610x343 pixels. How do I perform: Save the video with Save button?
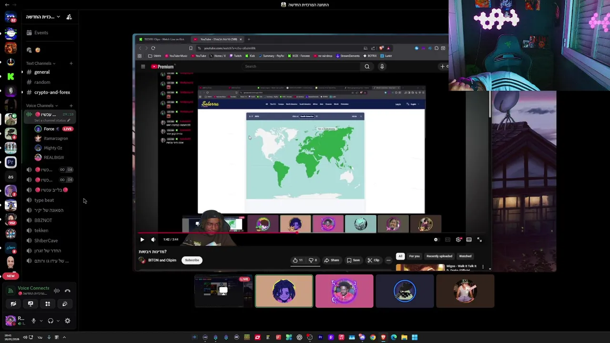354,260
